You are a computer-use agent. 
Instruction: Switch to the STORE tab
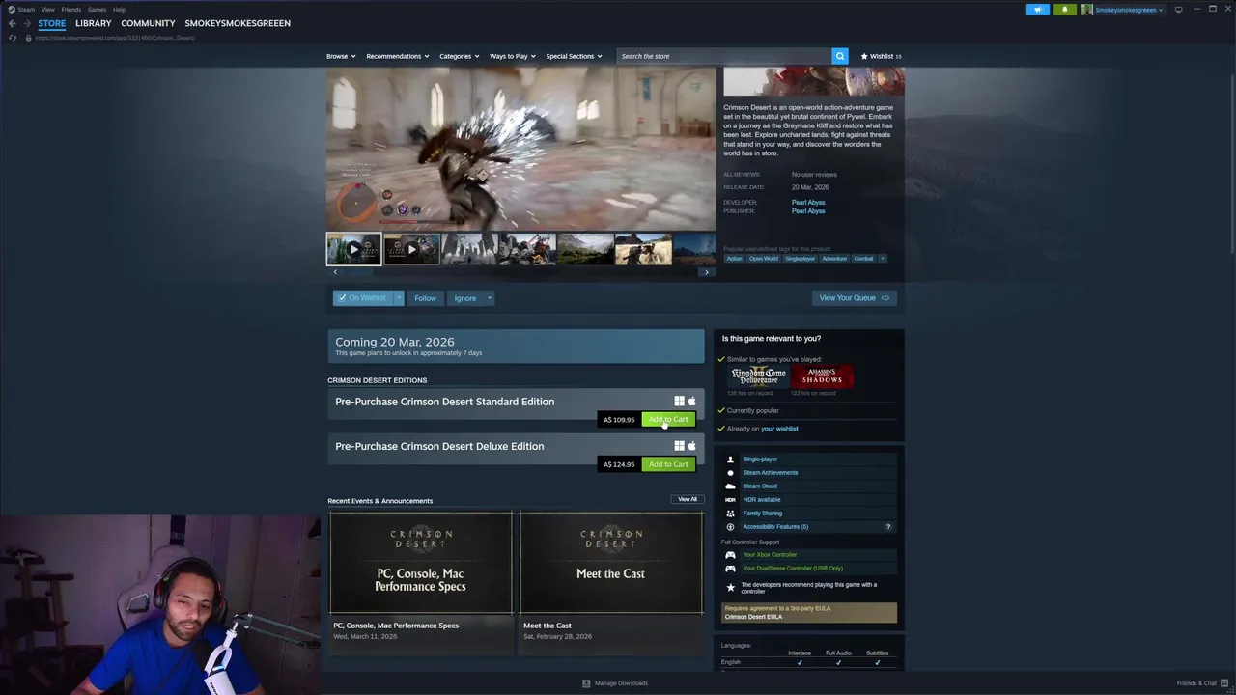(x=52, y=23)
